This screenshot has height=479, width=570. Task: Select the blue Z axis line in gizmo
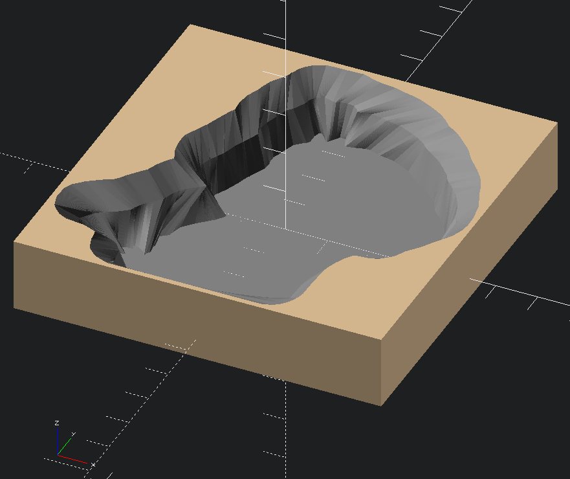coord(57,440)
